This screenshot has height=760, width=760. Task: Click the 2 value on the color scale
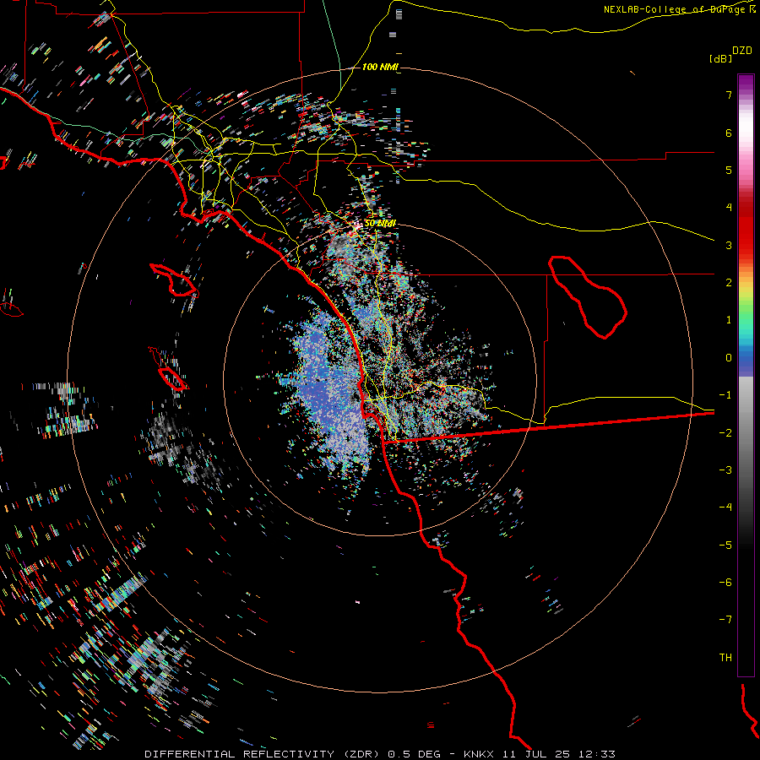click(x=729, y=283)
